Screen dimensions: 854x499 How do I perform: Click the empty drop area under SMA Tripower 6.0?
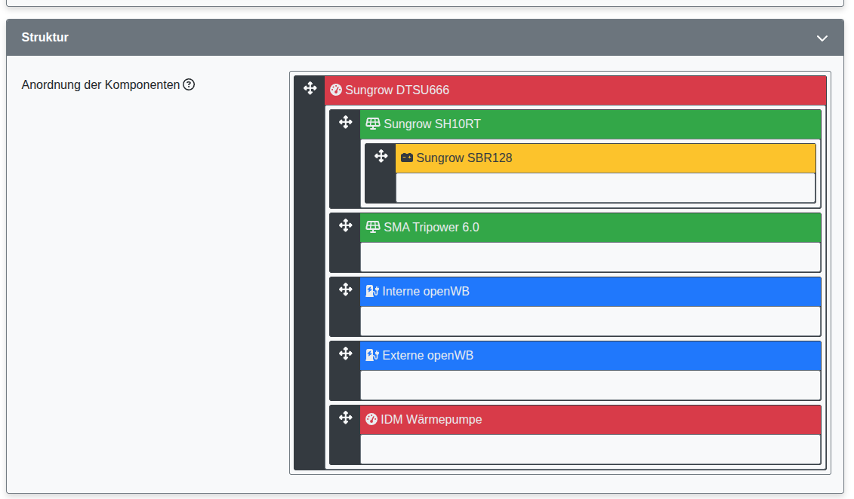[x=590, y=257]
